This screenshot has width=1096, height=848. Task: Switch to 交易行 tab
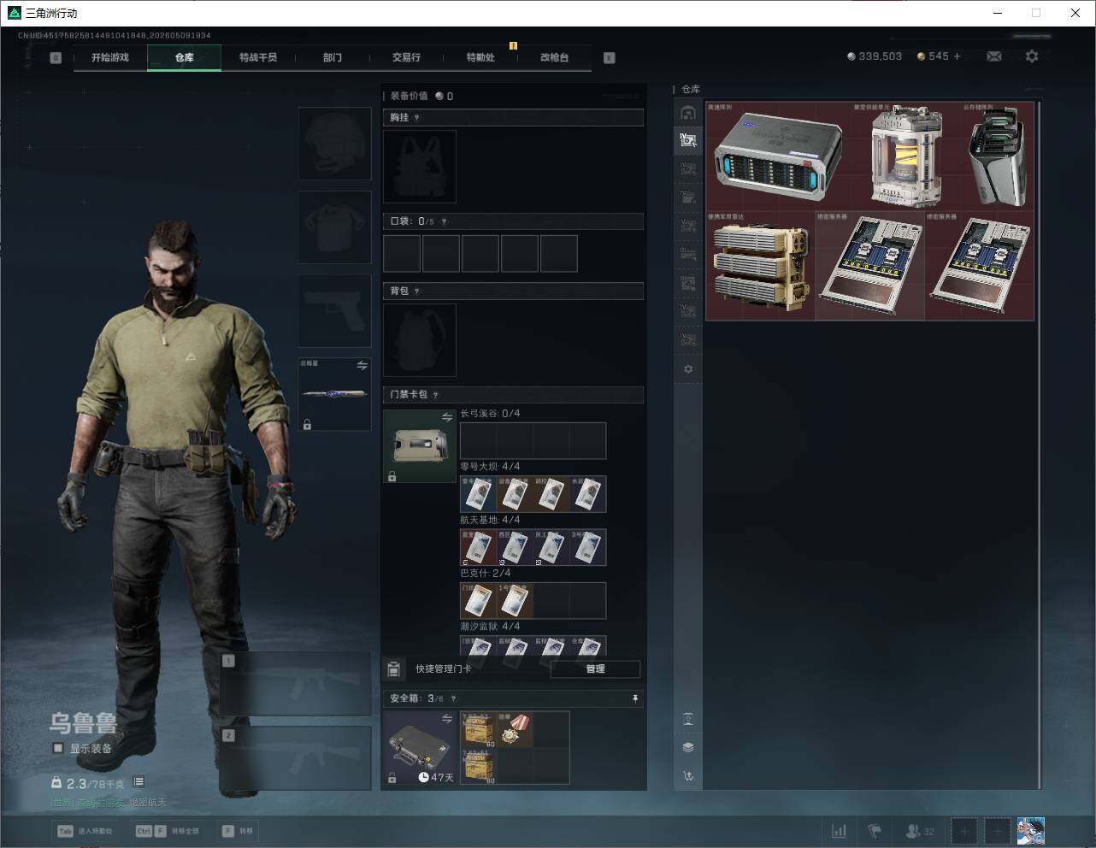tap(406, 57)
